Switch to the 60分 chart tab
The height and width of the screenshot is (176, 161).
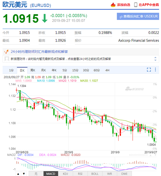pos(97,70)
